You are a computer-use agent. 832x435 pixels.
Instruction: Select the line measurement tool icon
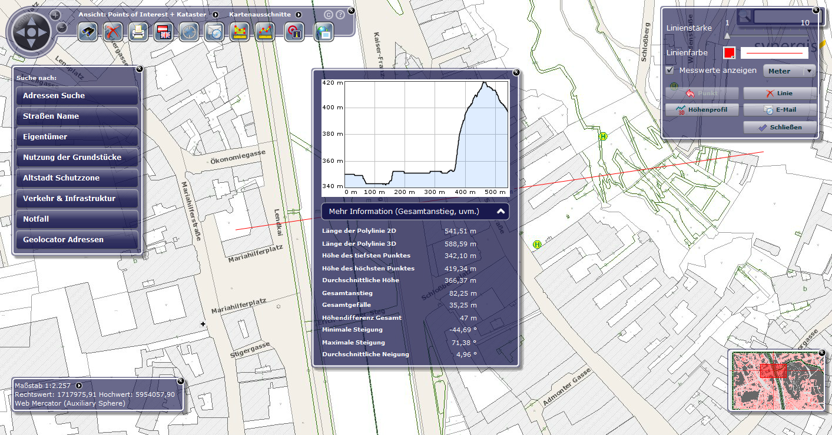264,32
